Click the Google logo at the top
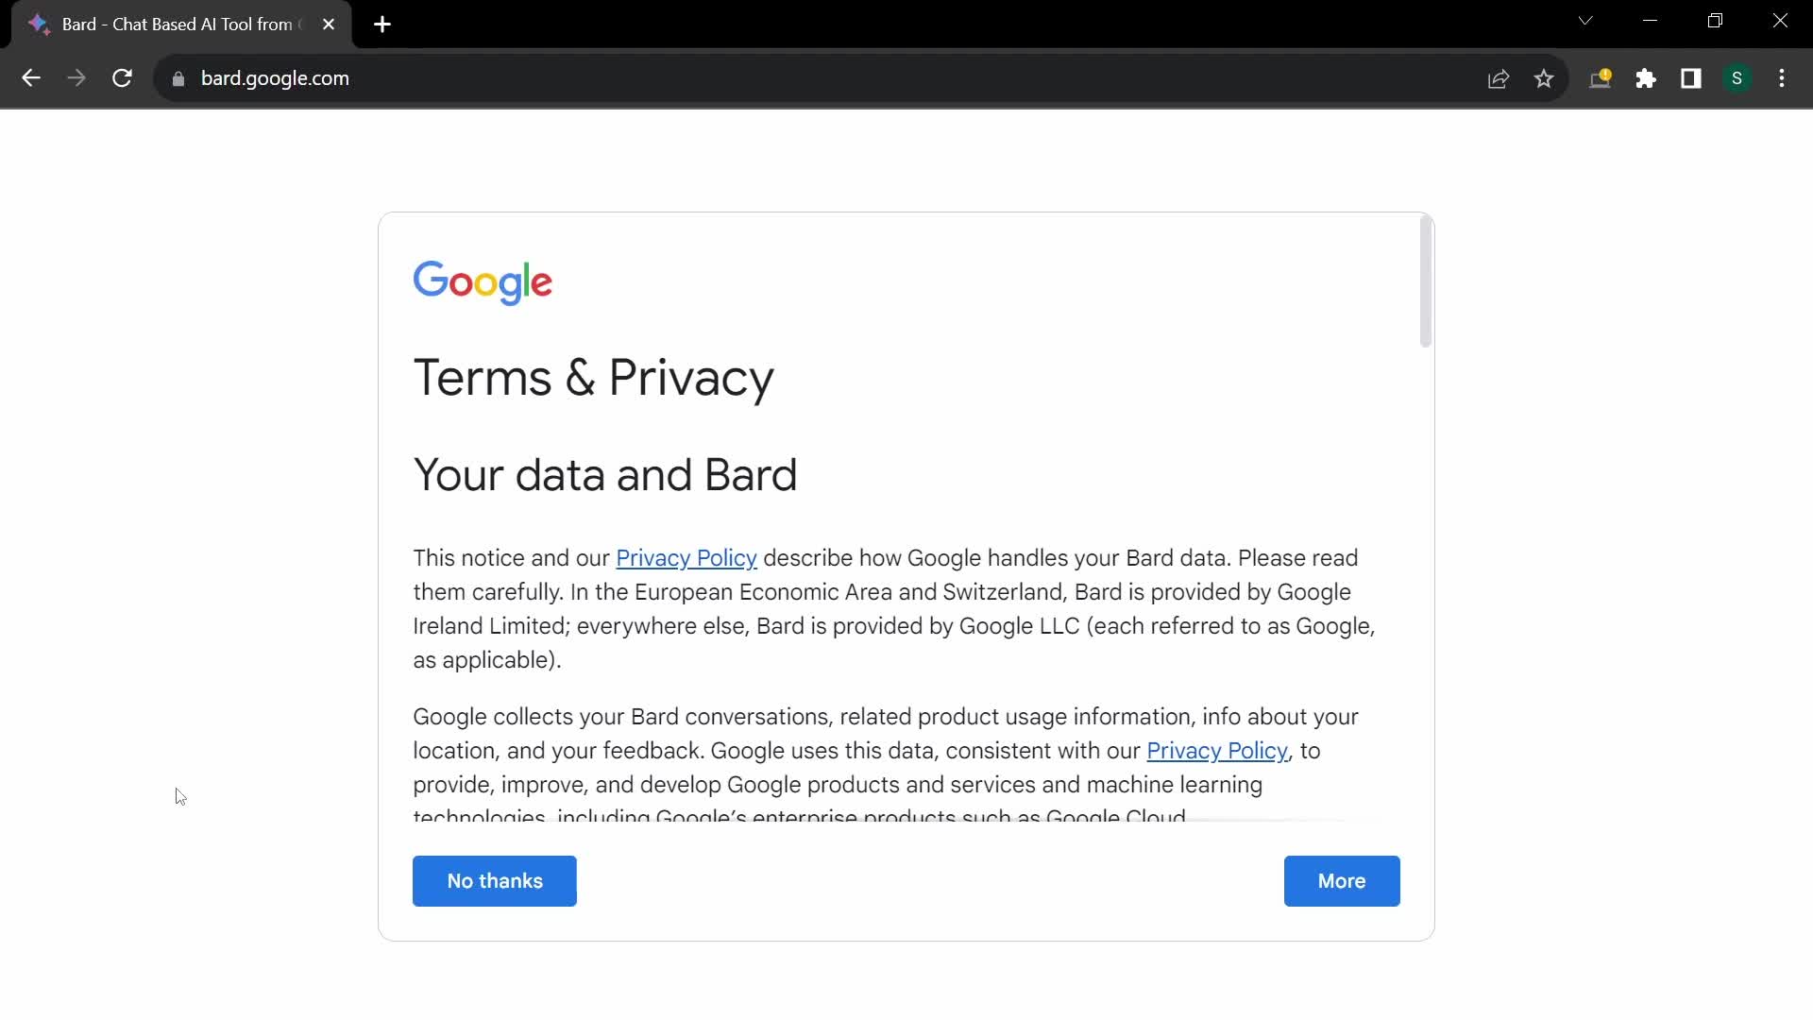Viewport: 1813px width, 1020px height. click(483, 281)
